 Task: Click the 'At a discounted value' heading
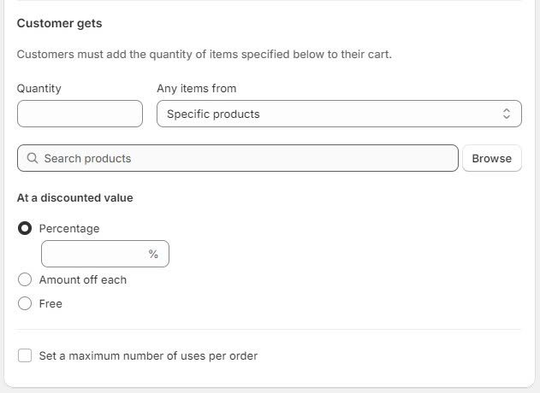click(75, 197)
